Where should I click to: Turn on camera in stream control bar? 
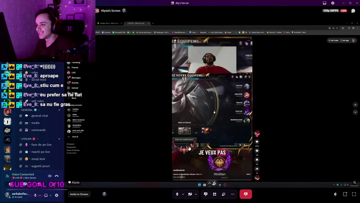click(x=190, y=194)
